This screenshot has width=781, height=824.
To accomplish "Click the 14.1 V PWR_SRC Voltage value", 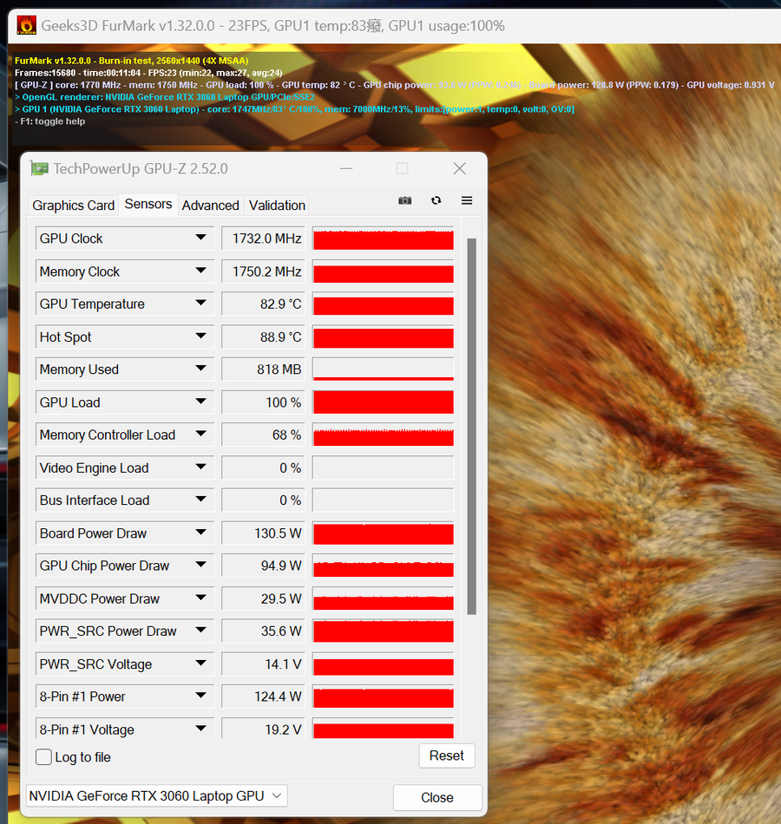I will tap(263, 664).
